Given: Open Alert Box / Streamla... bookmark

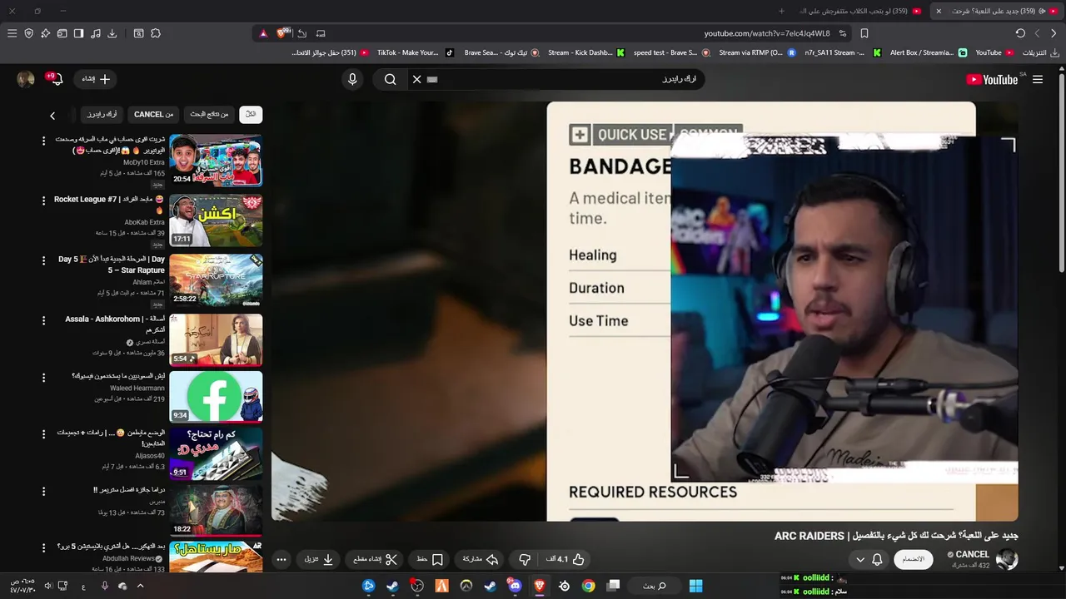Looking at the screenshot, I should pyautogui.click(x=928, y=52).
